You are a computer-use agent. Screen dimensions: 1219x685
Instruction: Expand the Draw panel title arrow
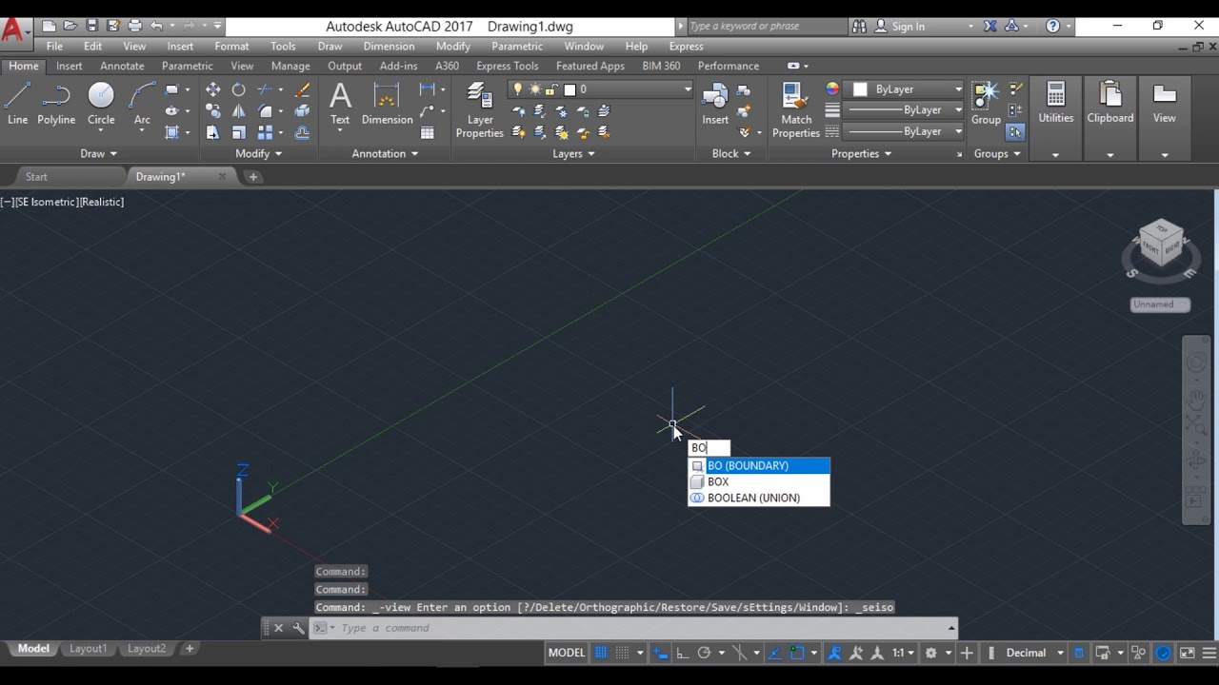[113, 154]
